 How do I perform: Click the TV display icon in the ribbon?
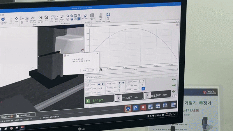point(52,17)
